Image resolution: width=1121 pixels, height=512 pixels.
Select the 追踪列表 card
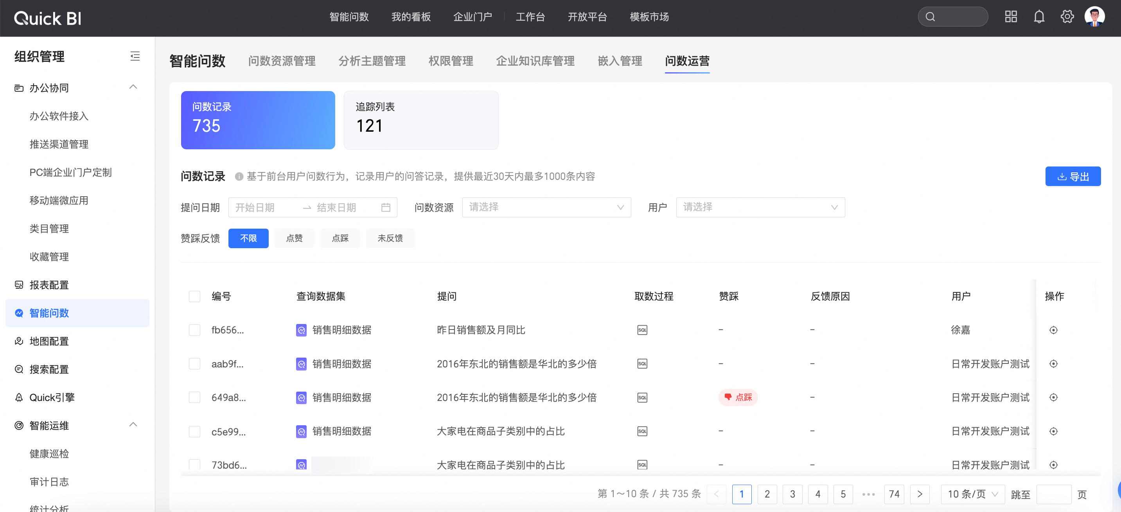pos(421,120)
